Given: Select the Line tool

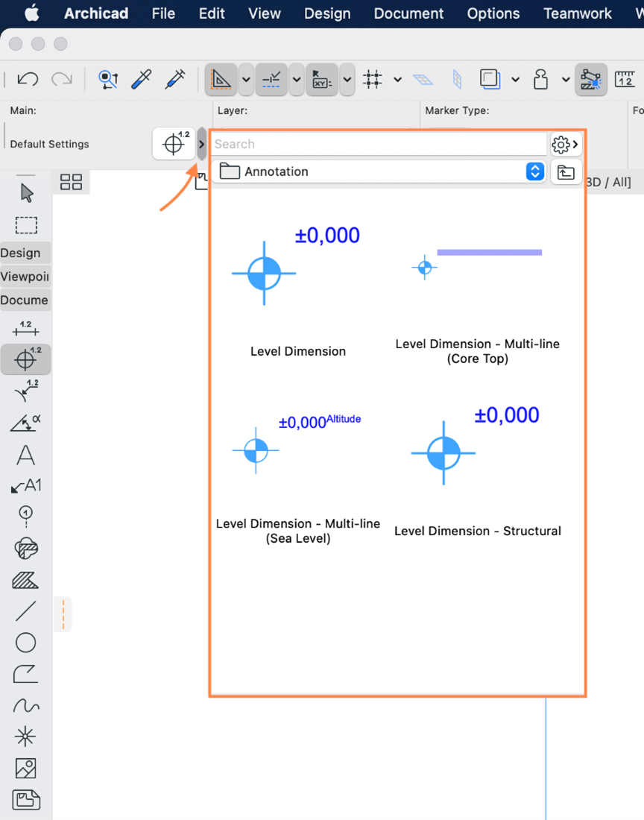Looking at the screenshot, I should 25,611.
